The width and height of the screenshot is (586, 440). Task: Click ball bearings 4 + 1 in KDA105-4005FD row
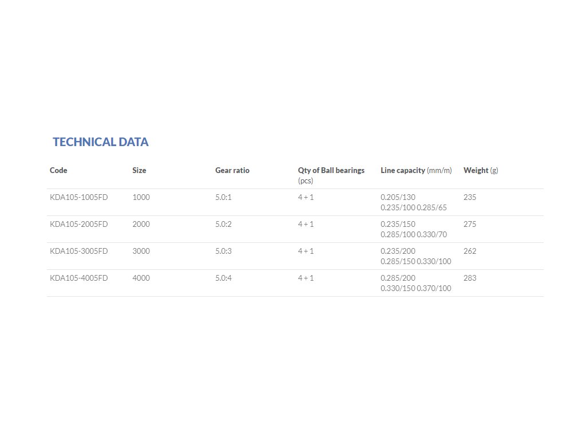[x=306, y=278]
